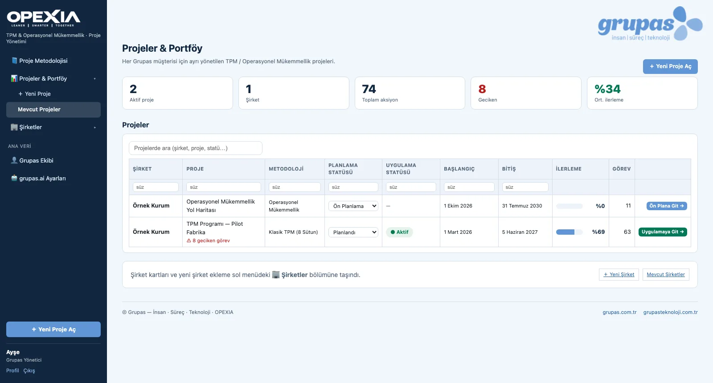Open grupas.ai Ayarları menu item
The width and height of the screenshot is (713, 383).
[53, 178]
